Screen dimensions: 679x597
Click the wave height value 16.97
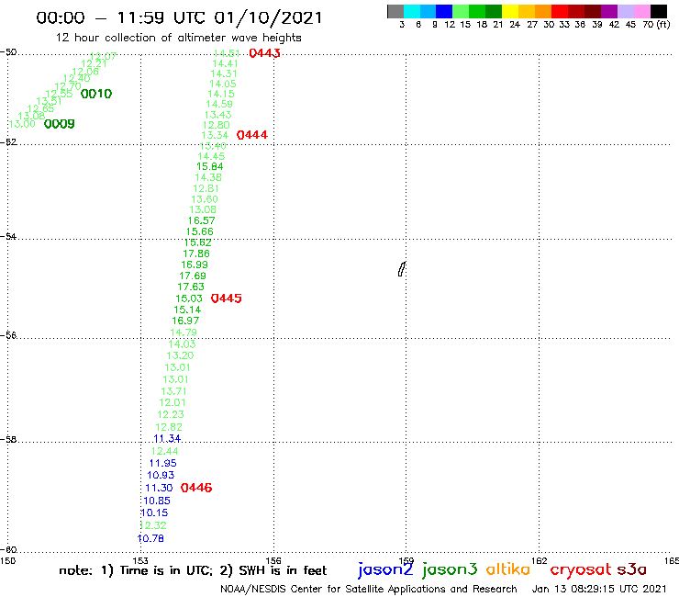[x=185, y=321]
